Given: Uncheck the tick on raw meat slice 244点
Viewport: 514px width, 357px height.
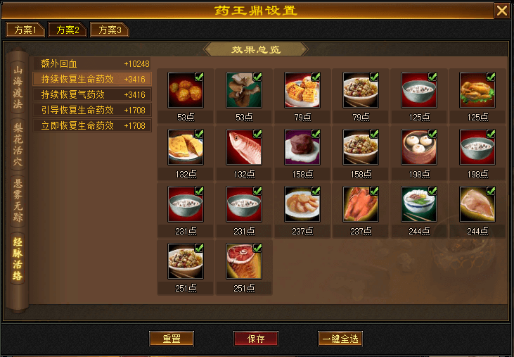Looking at the screenshot, I should 491,191.
